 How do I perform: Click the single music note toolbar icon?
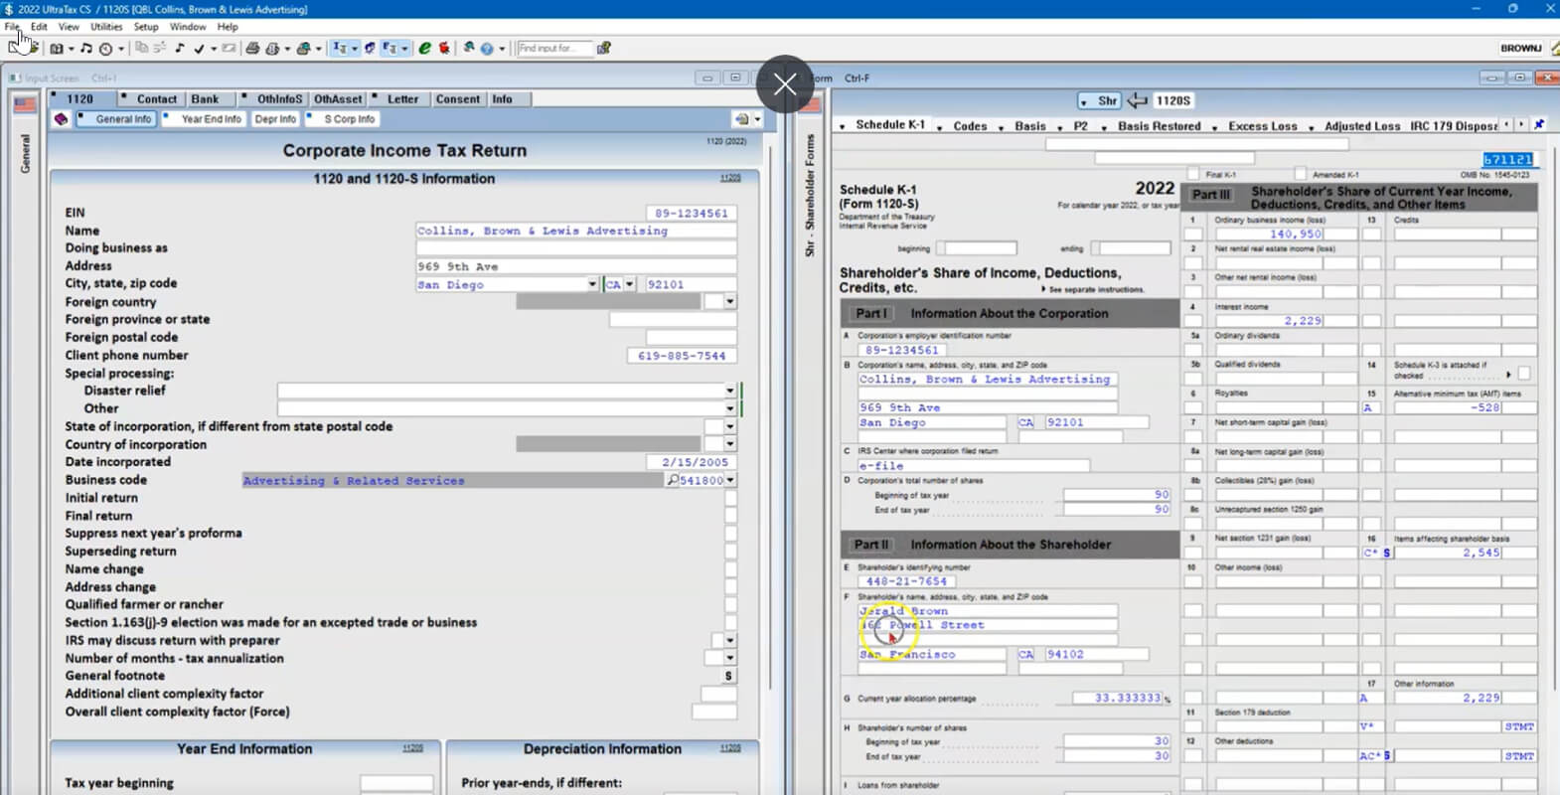pyautogui.click(x=180, y=48)
